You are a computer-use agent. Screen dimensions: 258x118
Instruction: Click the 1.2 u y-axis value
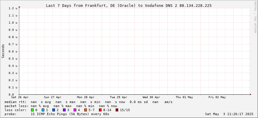pyautogui.click(x=13, y=8)
